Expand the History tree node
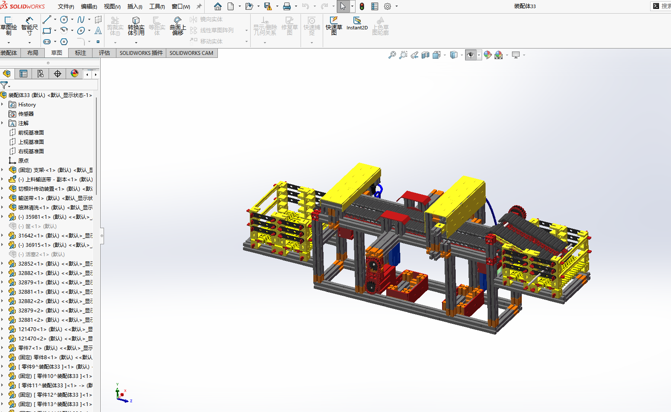Screen dimensions: 671x412 coord(3,104)
